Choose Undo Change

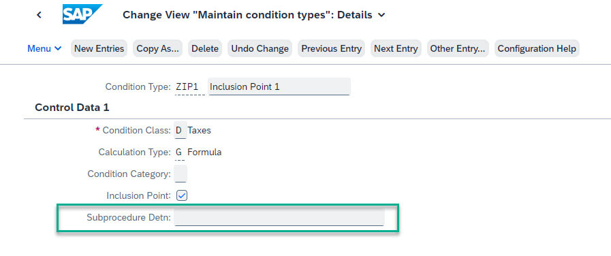coord(260,49)
